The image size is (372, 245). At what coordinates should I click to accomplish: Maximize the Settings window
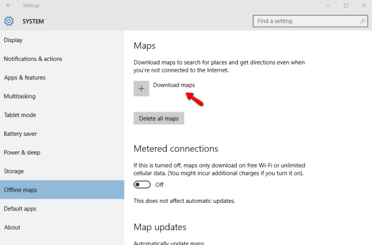pyautogui.click(x=346, y=6)
